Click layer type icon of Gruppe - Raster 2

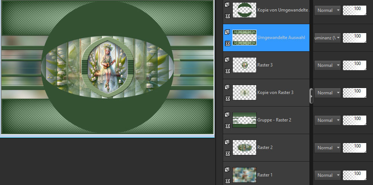pos(227,114)
